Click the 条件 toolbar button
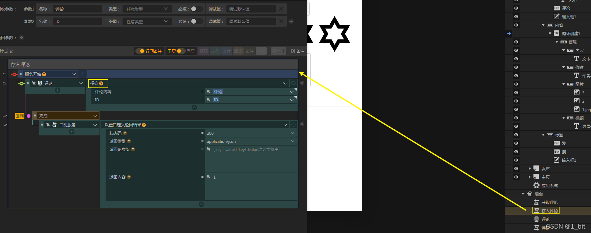Viewport: 591px width, 233px height. 227,51
